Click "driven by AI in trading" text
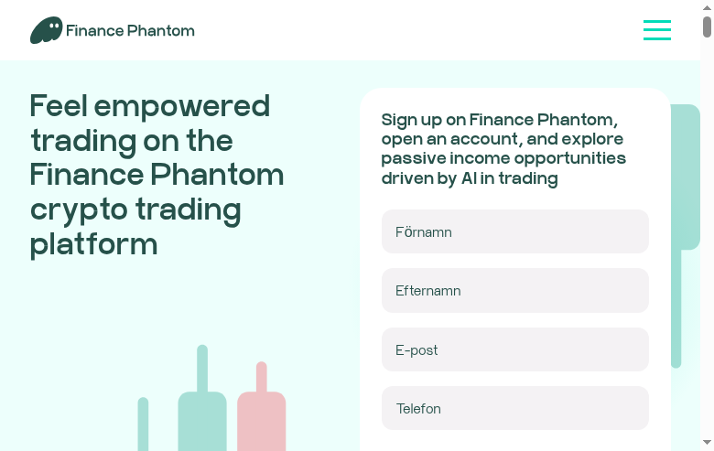The height and width of the screenshot is (451, 714). 470,178
